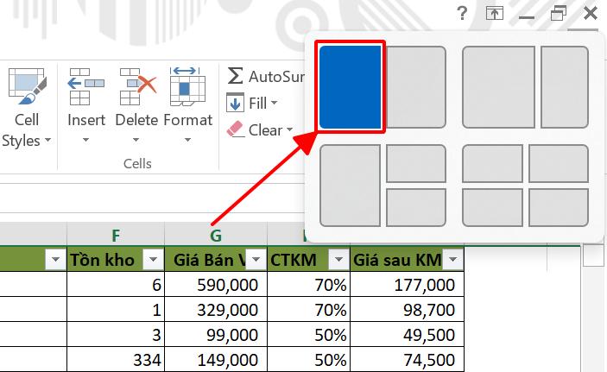The image size is (607, 372).
Task: Select the cell with 49,500
Action: (407, 334)
